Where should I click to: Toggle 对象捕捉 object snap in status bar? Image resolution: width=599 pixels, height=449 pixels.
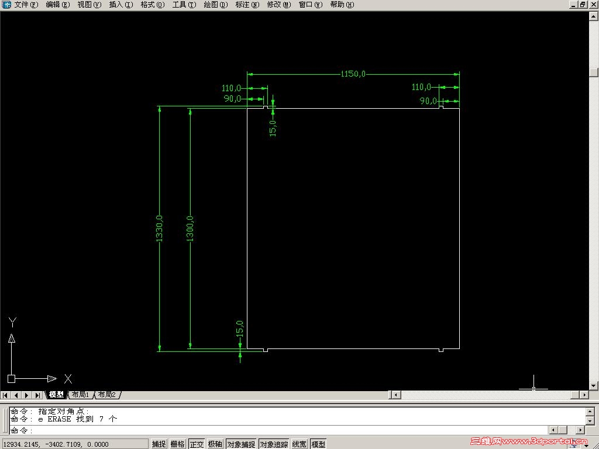(x=241, y=444)
